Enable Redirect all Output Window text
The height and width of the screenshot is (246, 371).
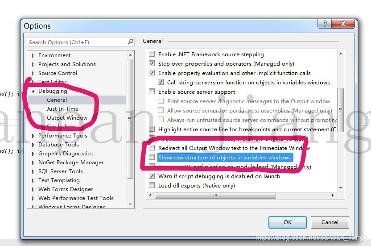pyautogui.click(x=152, y=148)
